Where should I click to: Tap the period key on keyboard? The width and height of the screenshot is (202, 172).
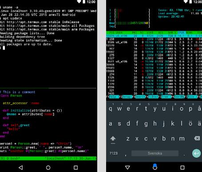pos(184,155)
